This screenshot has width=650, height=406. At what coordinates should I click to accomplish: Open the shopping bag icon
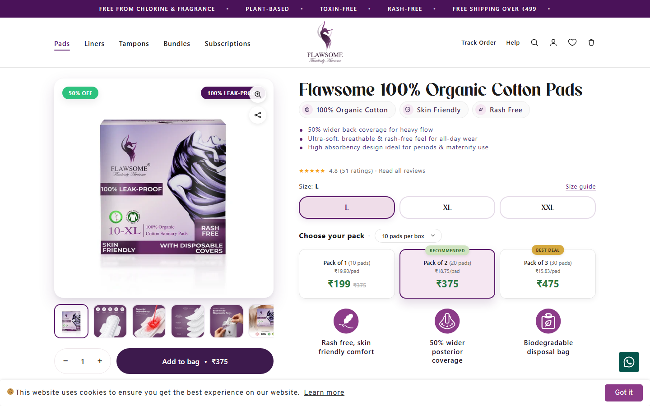pos(591,42)
